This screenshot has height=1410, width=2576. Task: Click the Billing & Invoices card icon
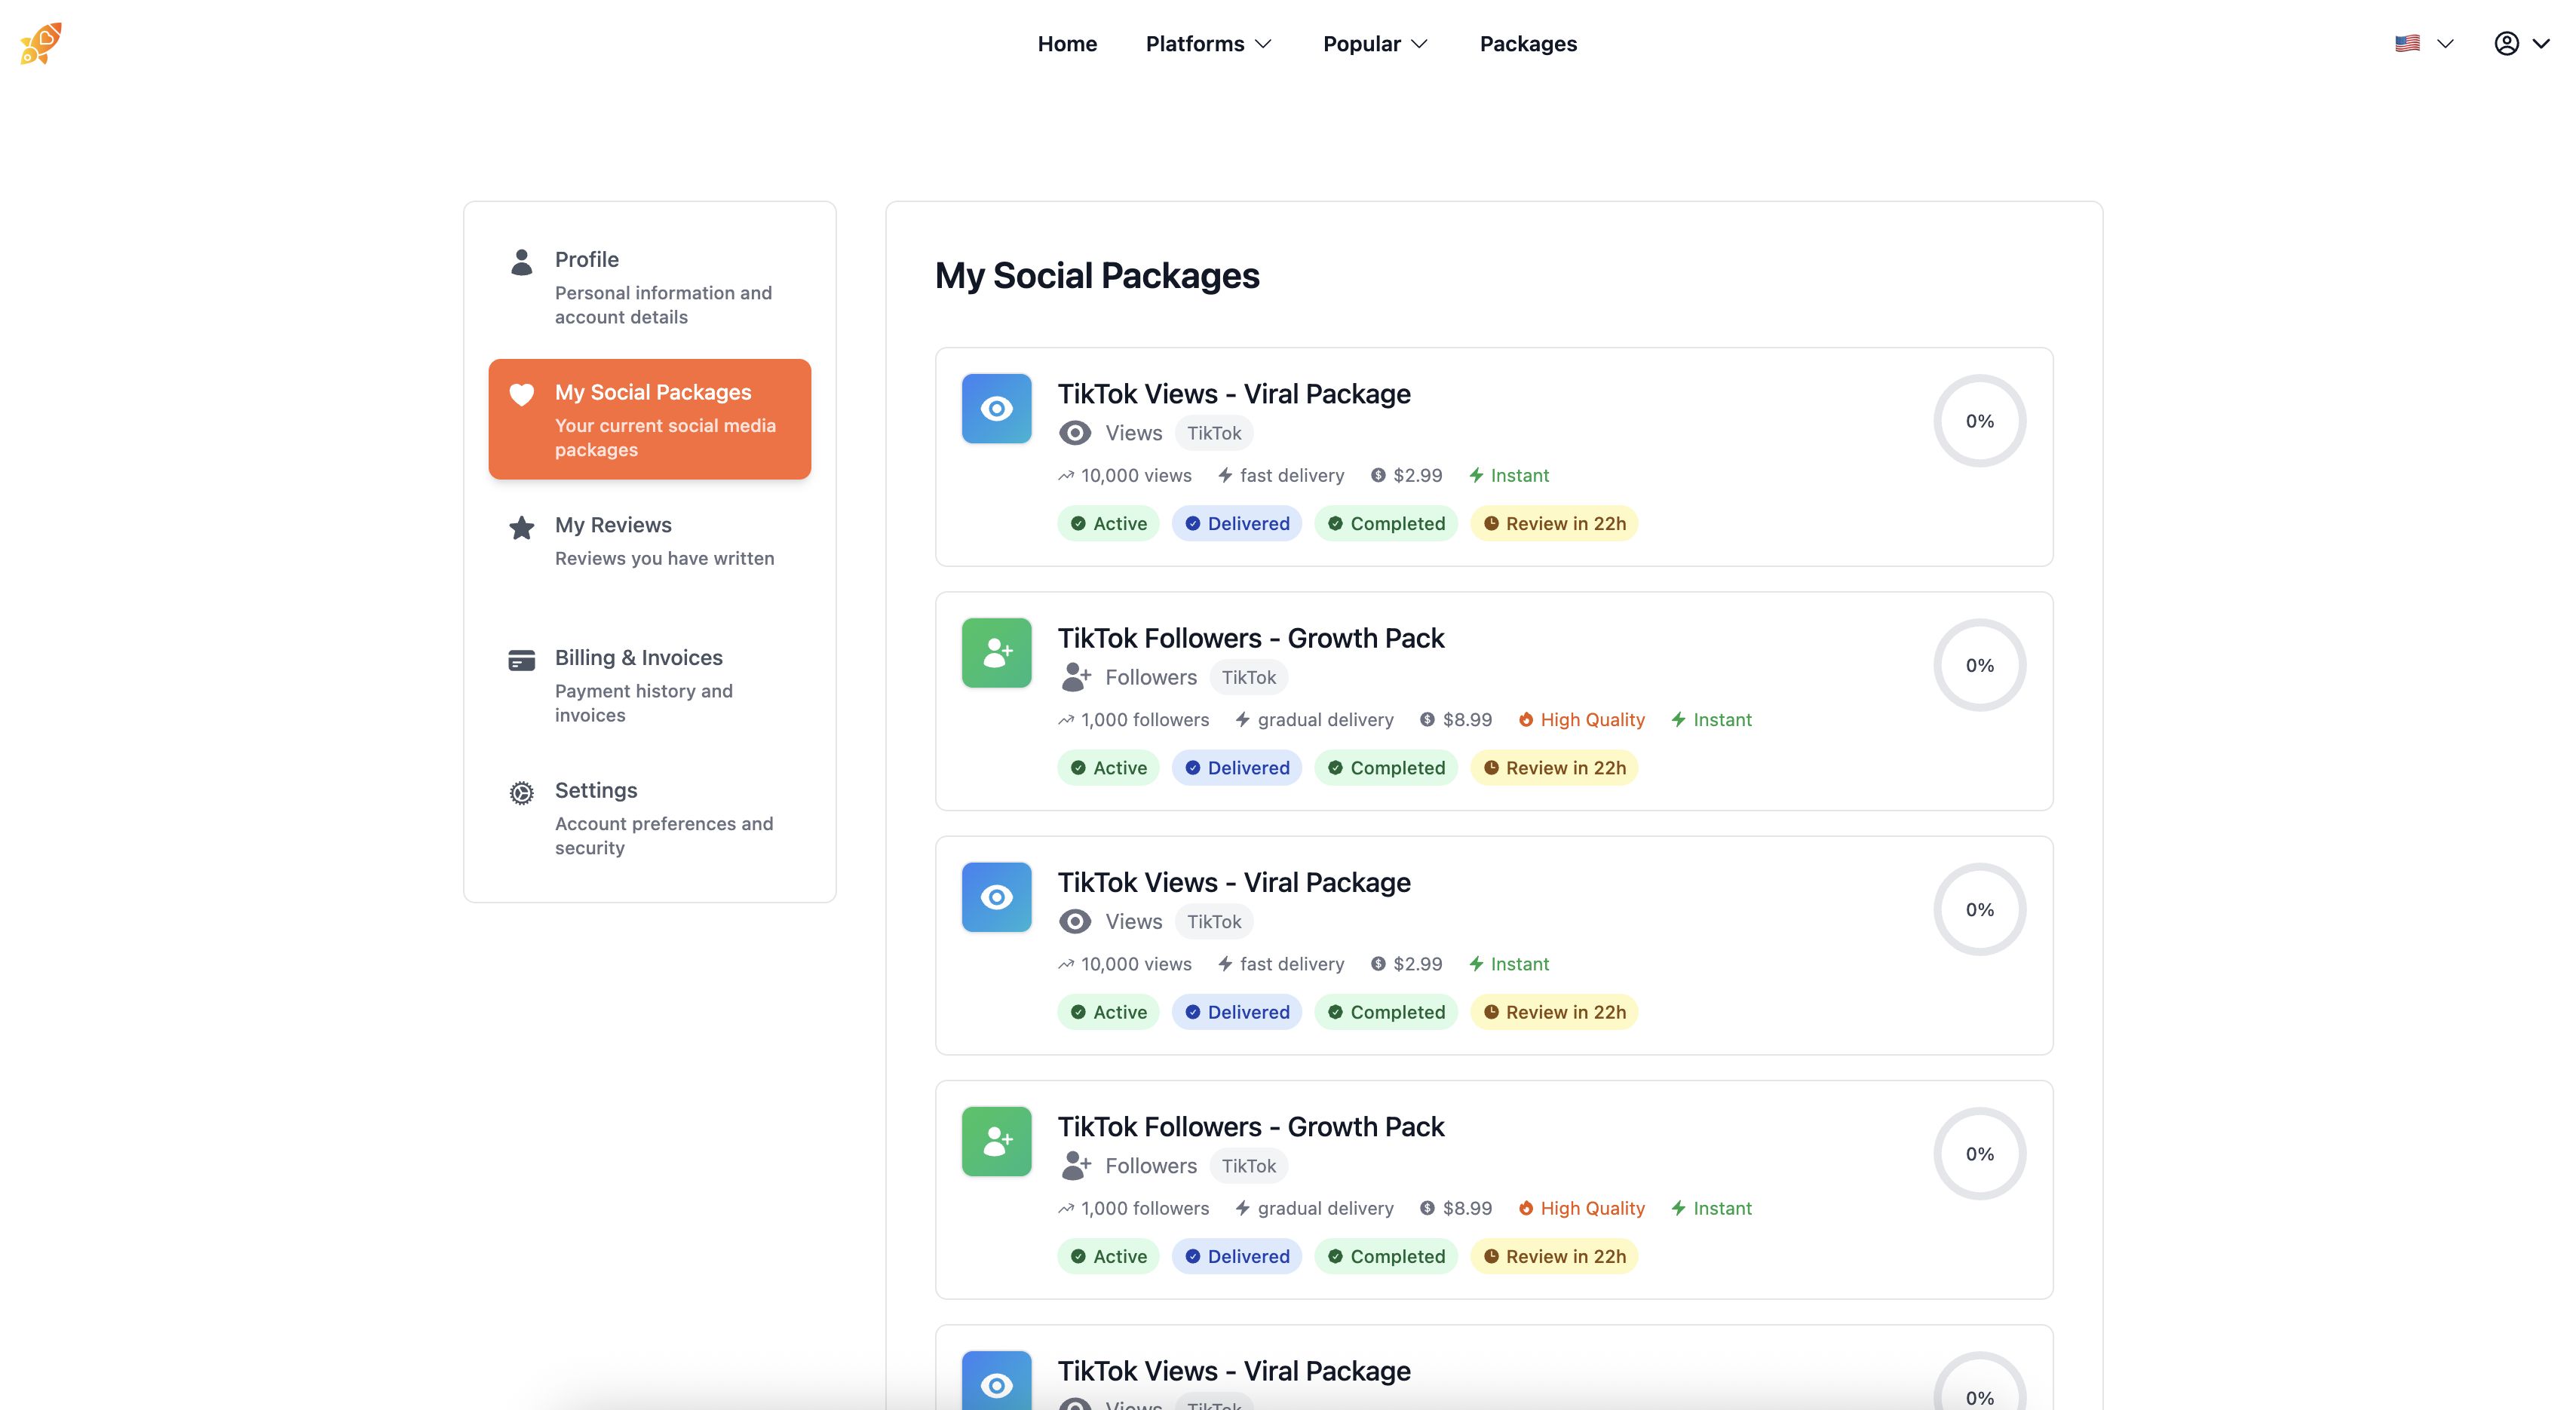click(521, 660)
